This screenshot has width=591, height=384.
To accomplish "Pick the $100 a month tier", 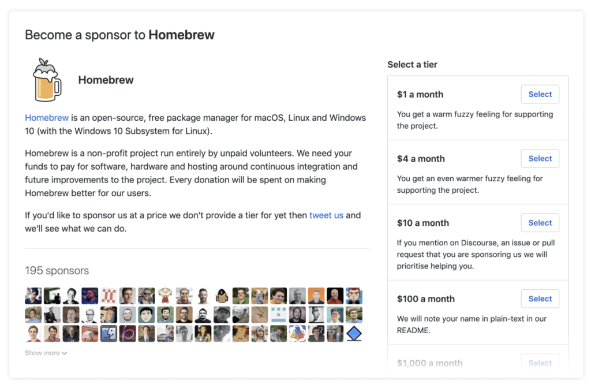I will point(540,299).
